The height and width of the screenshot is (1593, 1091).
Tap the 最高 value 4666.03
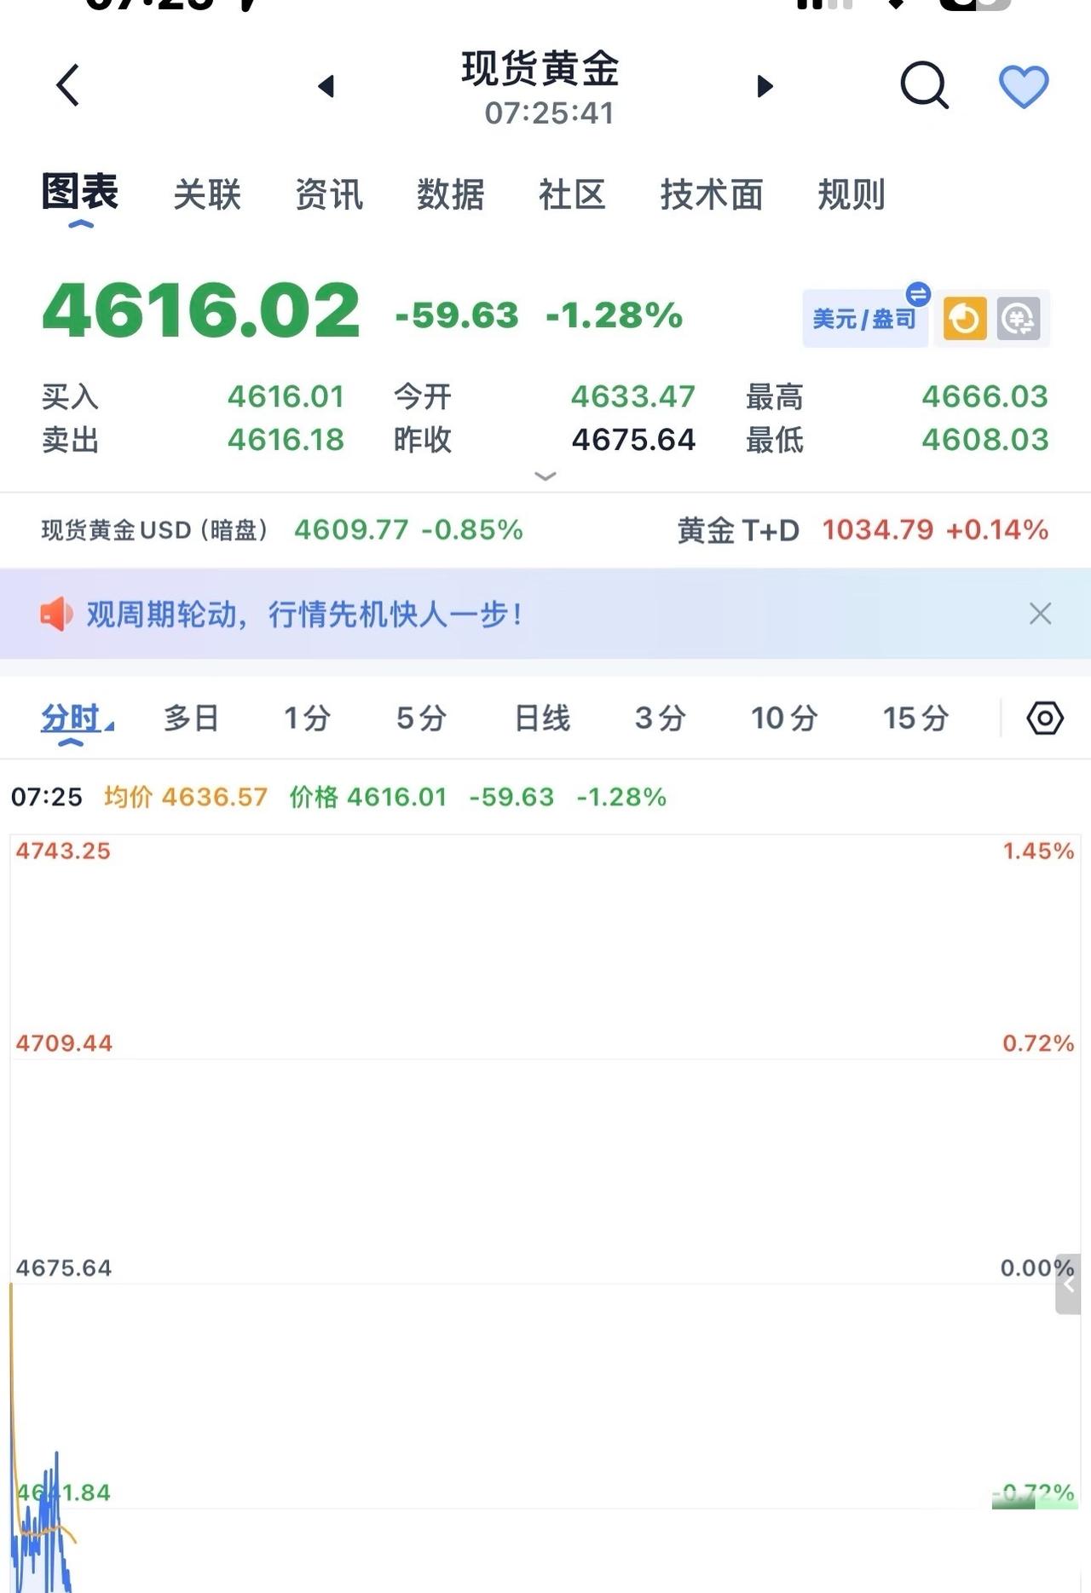click(x=985, y=396)
